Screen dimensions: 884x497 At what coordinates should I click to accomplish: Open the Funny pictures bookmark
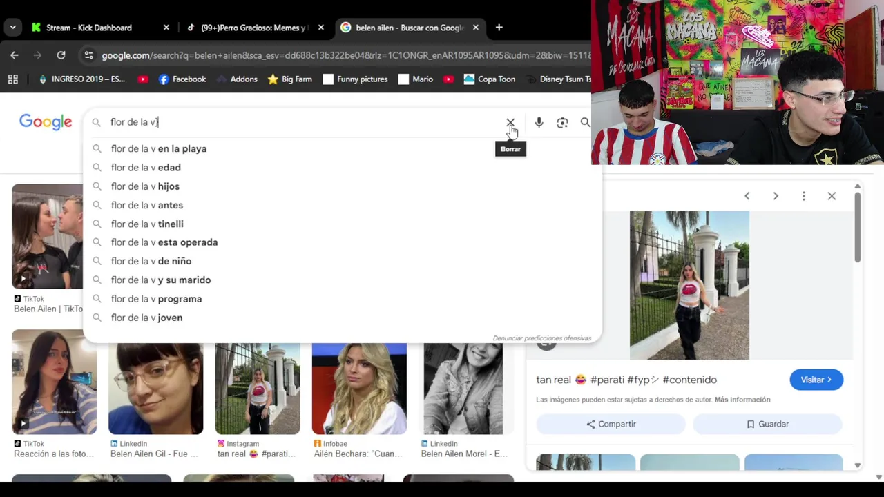355,79
